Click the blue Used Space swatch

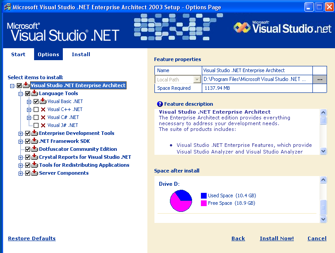coord(204,195)
